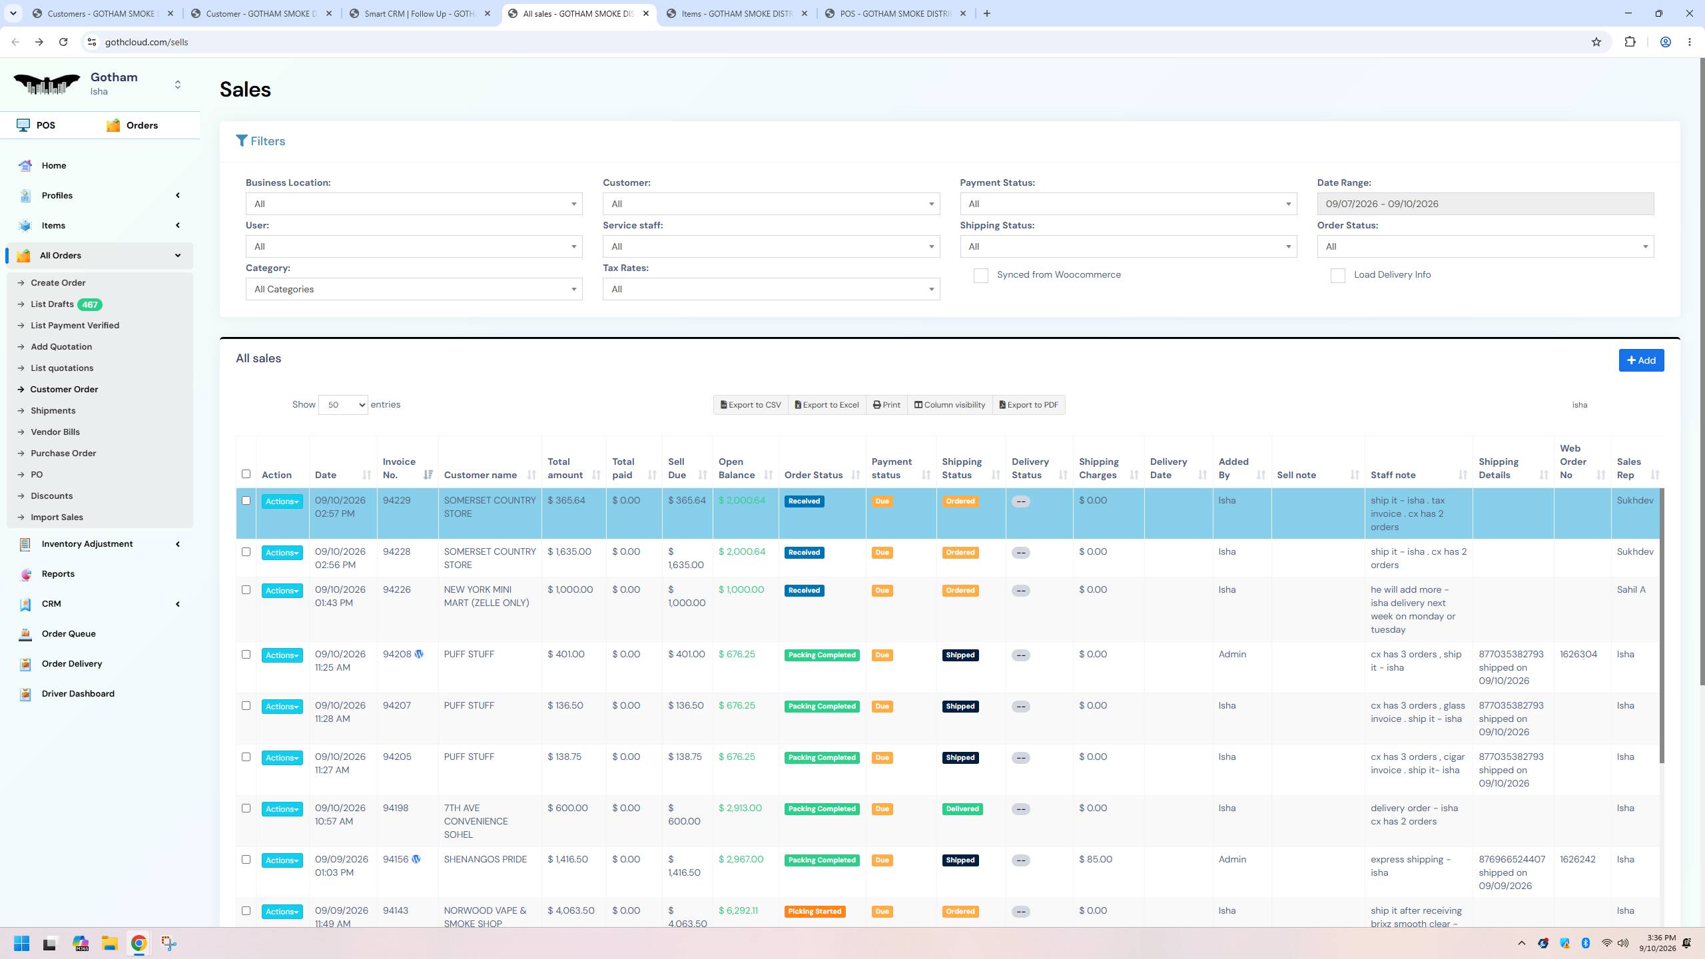The height and width of the screenshot is (959, 1705).
Task: Click the blue Add button
Action: point(1641,360)
